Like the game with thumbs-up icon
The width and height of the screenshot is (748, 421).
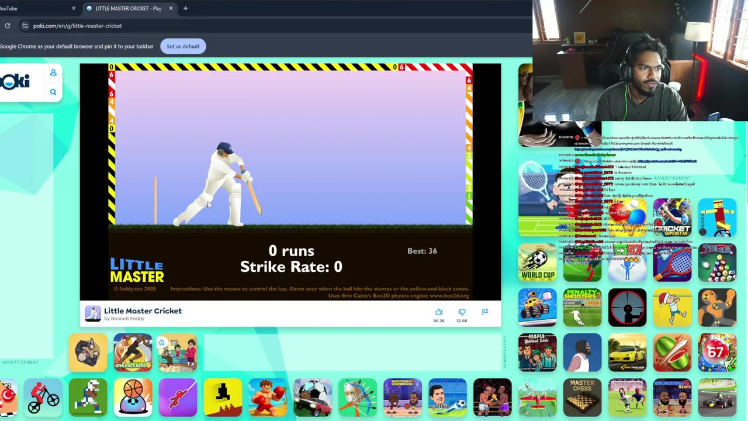coord(439,312)
